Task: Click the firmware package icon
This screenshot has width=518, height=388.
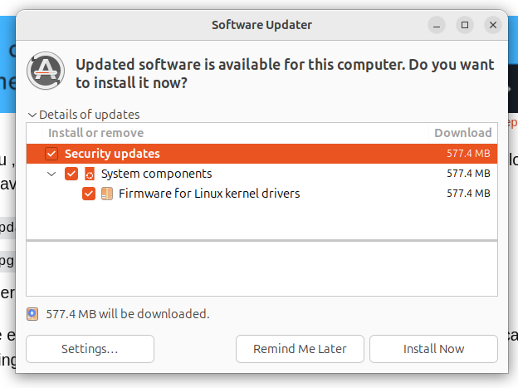Action: click(107, 194)
